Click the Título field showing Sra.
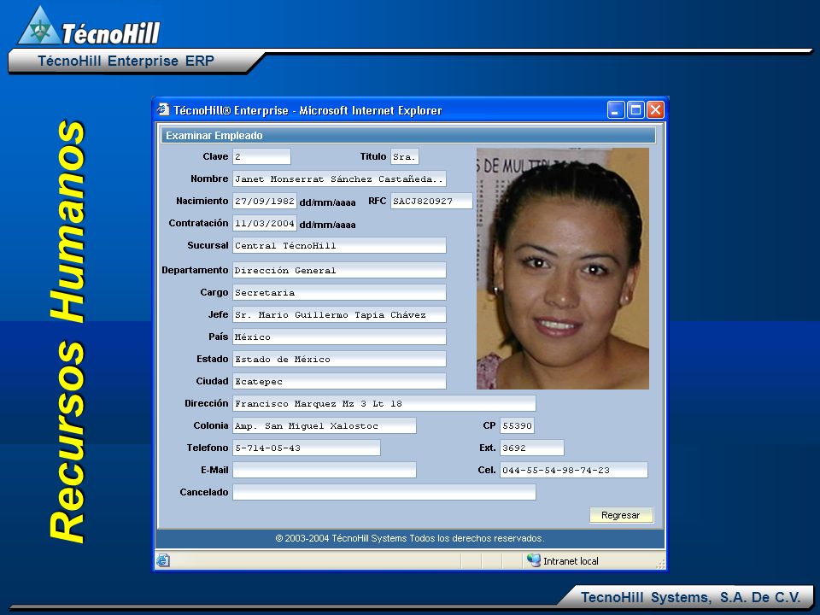Viewport: 820px width, 615px height. 404,156
